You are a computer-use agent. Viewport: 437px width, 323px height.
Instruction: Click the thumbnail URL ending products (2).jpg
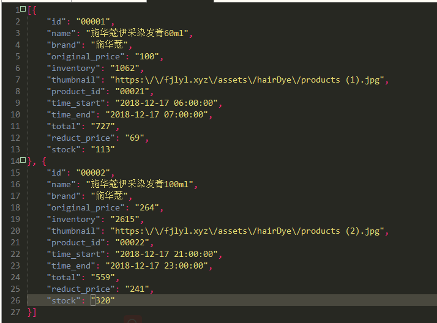point(247,231)
